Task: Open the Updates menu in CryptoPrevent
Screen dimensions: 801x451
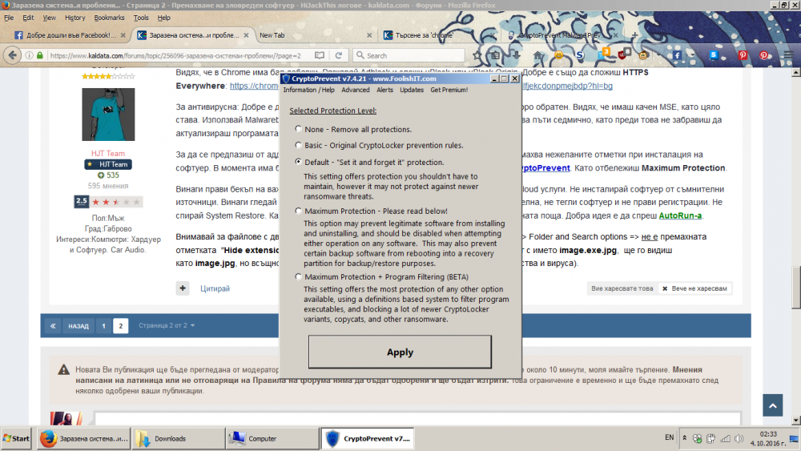Action: tap(412, 90)
